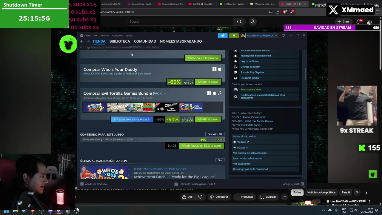Viewport: 382px width, 215px height.
Task: Click Ver button beside Última actualización
Action: tap(220, 160)
